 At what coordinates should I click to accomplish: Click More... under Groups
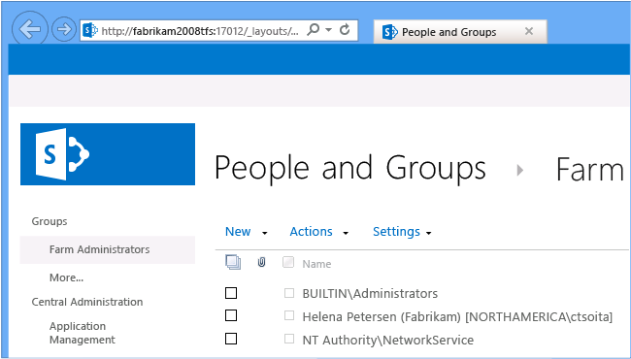tap(66, 277)
